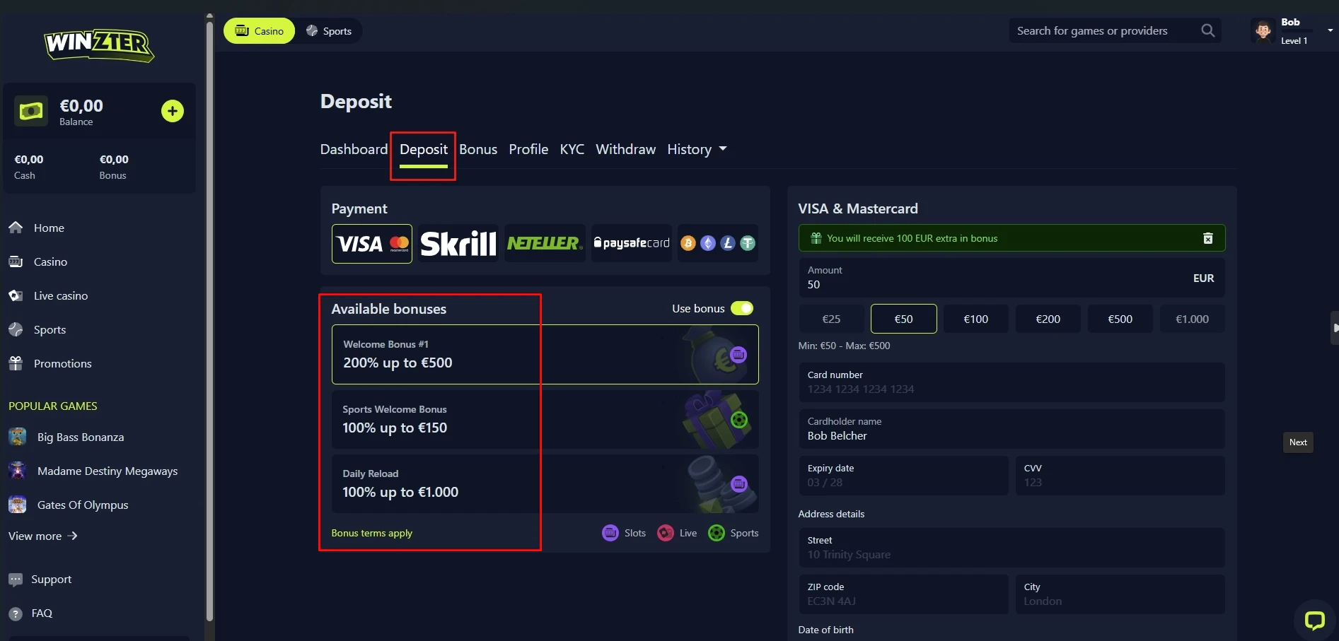Viewport: 1339px width, 641px height.
Task: Remove bonus with the trash icon
Action: (1208, 238)
